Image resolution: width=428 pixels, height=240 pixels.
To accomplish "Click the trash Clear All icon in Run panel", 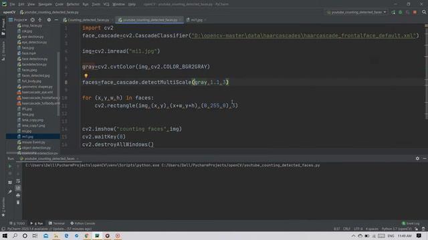I will pyautogui.click(x=18, y=203).
